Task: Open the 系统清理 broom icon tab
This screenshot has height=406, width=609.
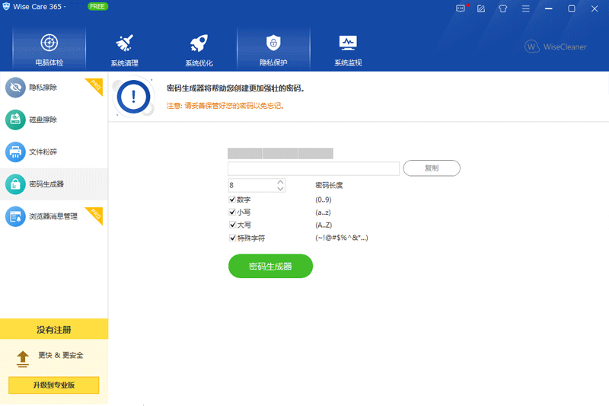Action: click(124, 49)
